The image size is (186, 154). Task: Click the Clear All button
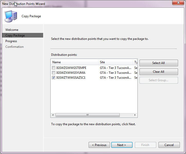[x=159, y=72]
